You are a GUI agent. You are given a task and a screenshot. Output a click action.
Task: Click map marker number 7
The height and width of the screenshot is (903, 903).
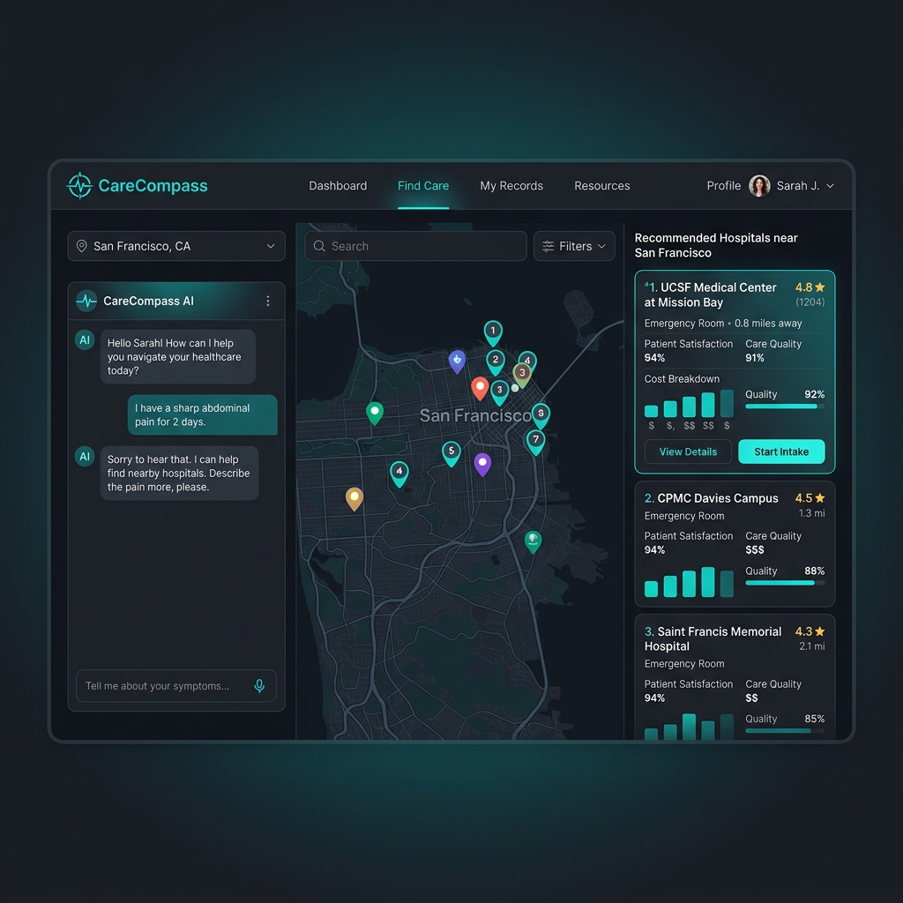coord(535,442)
